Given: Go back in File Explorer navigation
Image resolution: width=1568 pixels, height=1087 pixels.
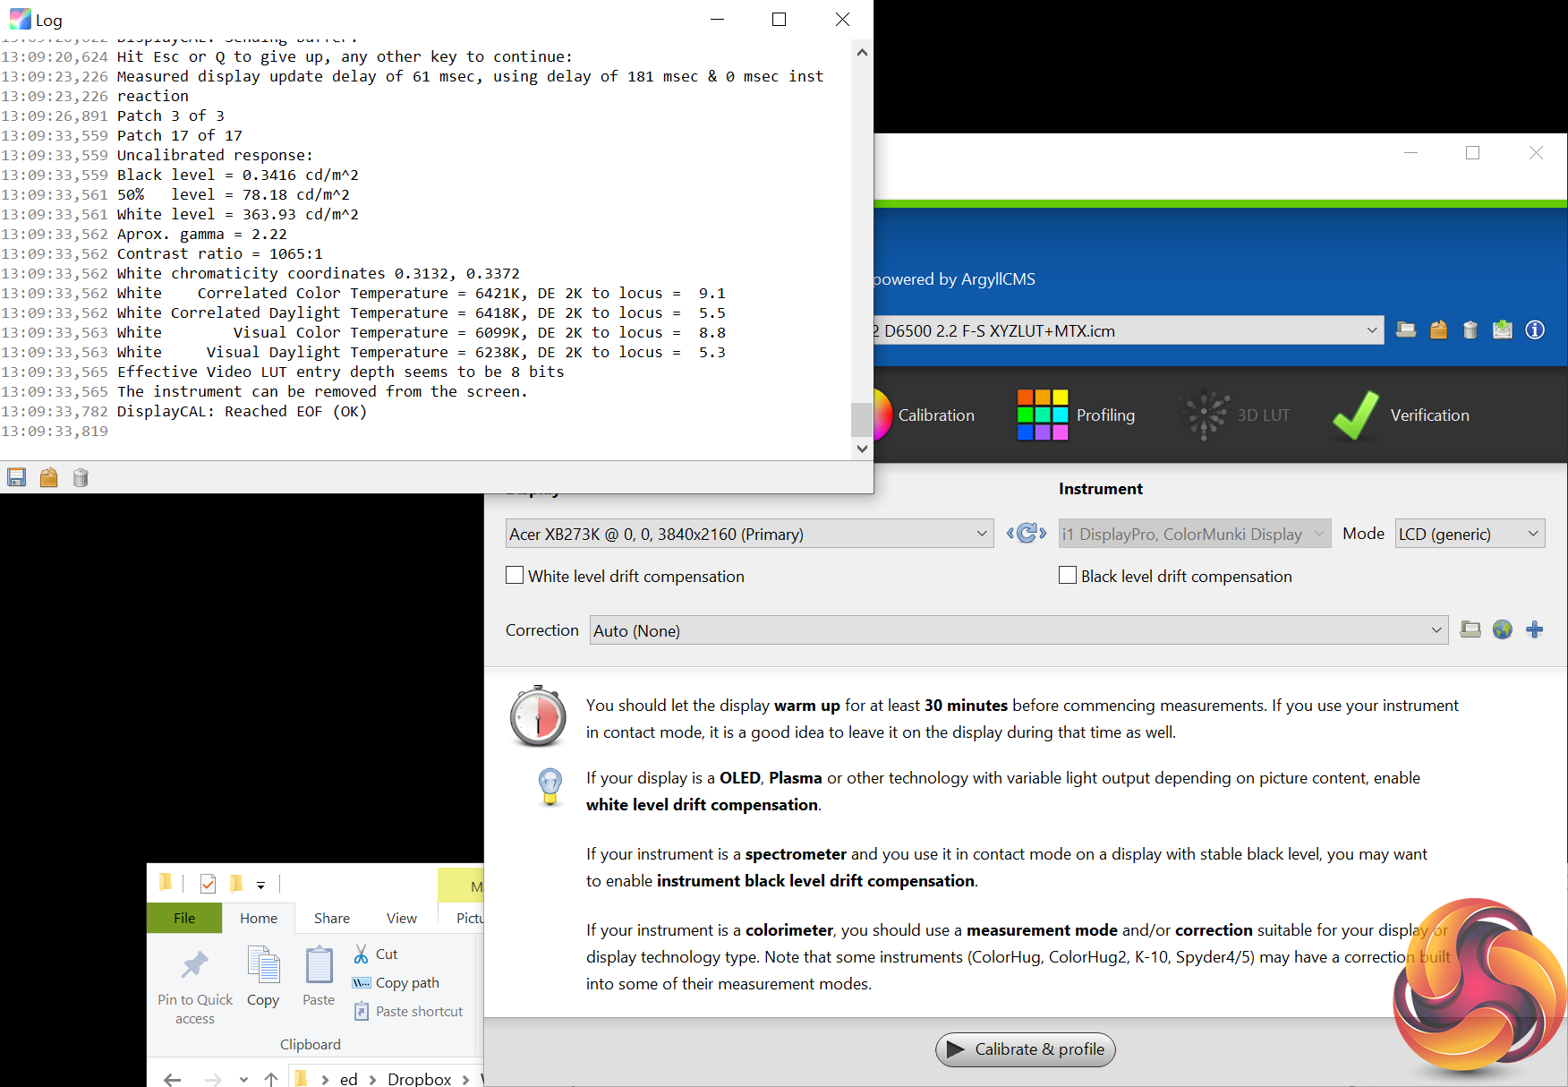Looking at the screenshot, I should click(173, 1079).
